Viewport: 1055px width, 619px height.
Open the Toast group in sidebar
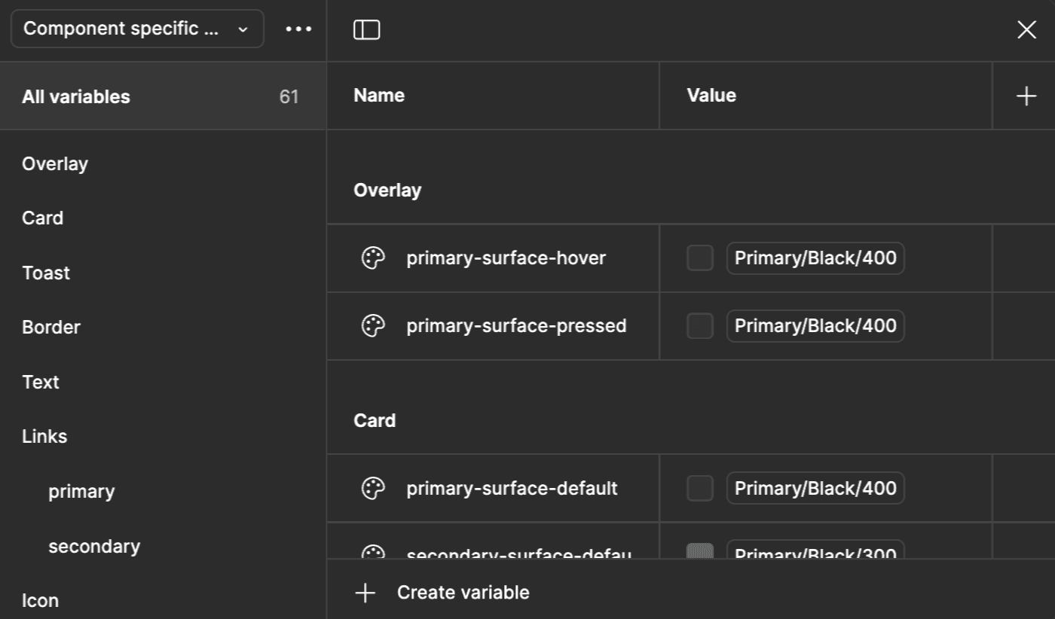46,273
